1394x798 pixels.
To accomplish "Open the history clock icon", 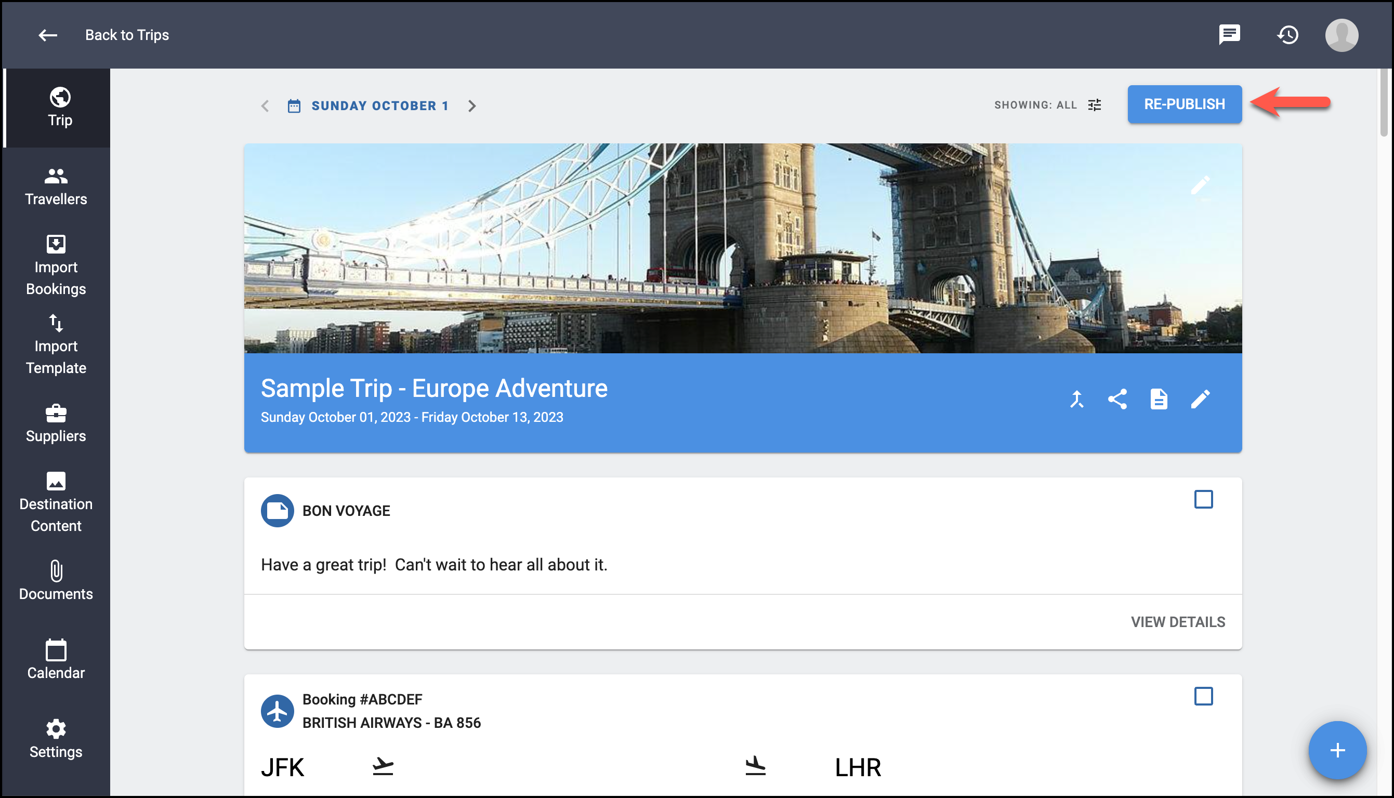I will click(x=1287, y=34).
